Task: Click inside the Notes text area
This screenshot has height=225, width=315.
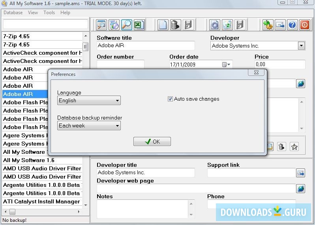Action: [x=142, y=209]
